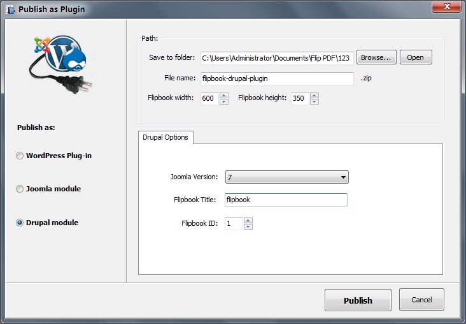466x324 pixels.
Task: Click the .zip extension text
Action: coord(366,78)
